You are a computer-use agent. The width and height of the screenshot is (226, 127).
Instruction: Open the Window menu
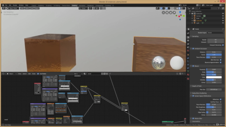[x=21, y=5]
